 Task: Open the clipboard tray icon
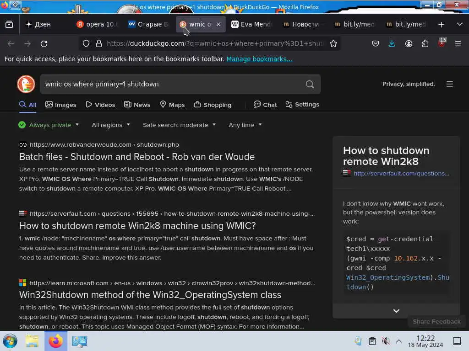[x=372, y=341]
